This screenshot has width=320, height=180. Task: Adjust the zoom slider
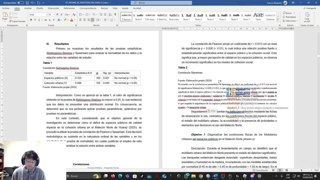(x=301, y=170)
